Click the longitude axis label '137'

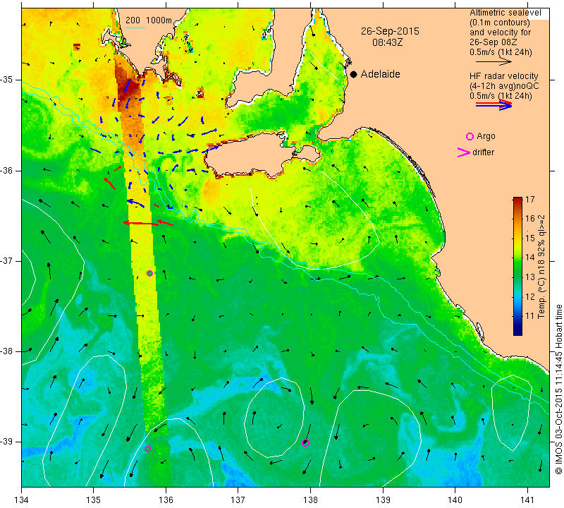coord(238,500)
